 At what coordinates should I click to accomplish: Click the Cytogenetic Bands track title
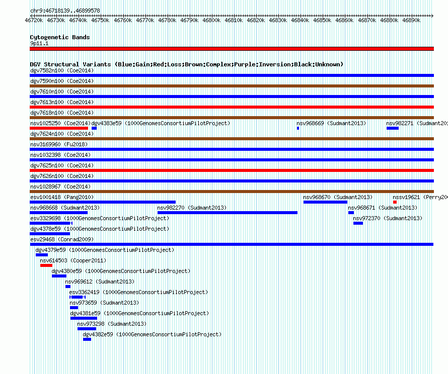[60, 37]
